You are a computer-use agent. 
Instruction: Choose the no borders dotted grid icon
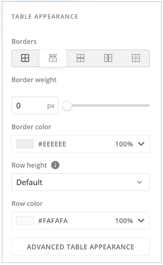coord(136,59)
